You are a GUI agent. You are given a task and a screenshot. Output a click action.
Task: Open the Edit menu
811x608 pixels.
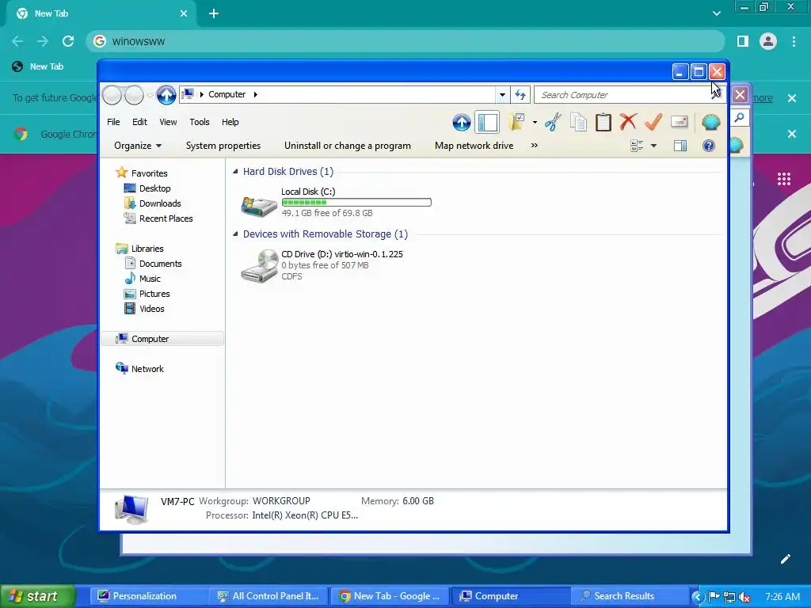point(139,122)
